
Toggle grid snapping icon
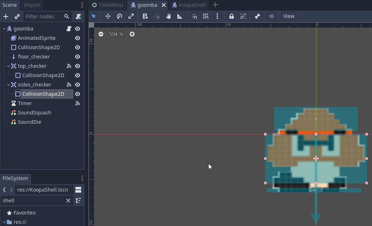pos(206,16)
